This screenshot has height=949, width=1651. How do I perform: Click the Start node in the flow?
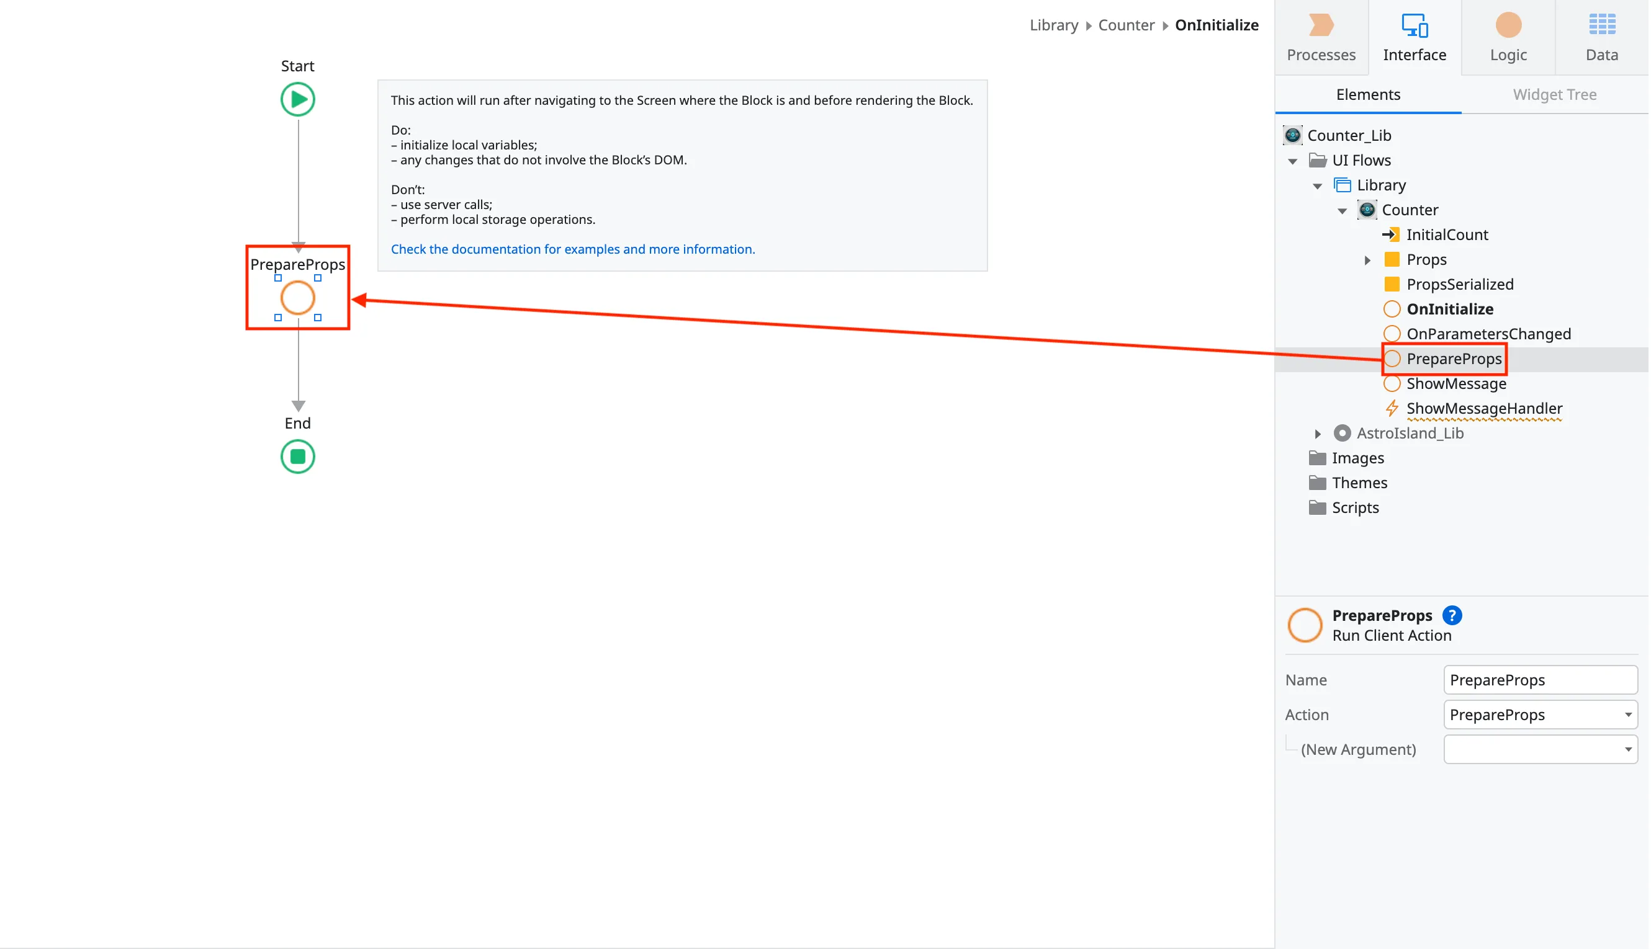(297, 99)
